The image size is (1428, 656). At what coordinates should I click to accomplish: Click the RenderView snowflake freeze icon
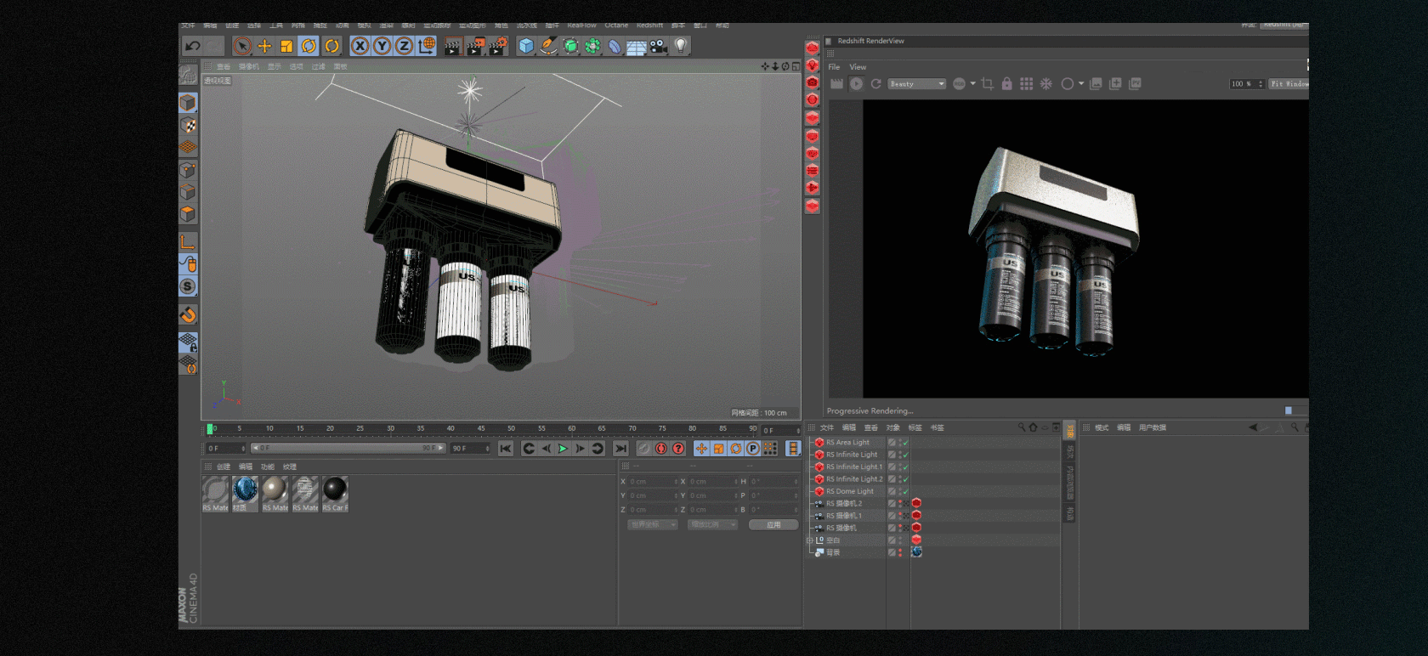(x=1046, y=84)
